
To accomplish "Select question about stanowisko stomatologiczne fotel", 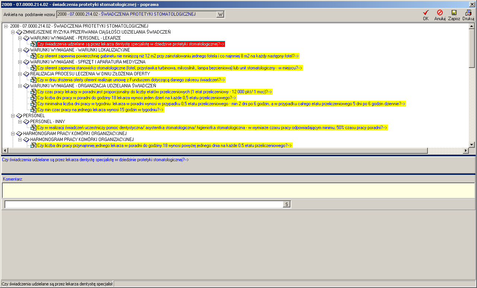I will 170,68.
